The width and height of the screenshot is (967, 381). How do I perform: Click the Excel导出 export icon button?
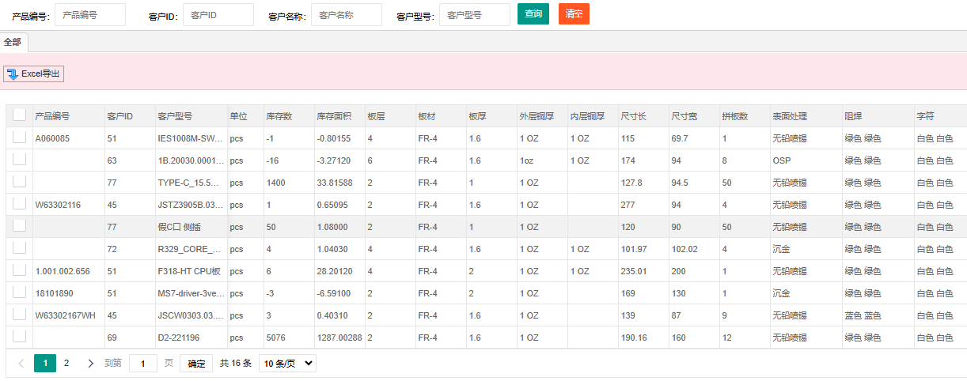33,74
